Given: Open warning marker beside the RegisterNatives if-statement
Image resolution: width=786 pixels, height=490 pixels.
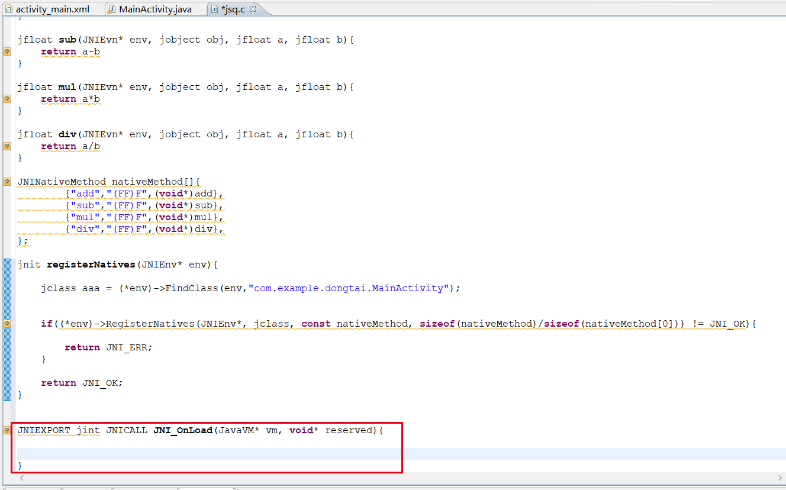Looking at the screenshot, I should (x=7, y=324).
